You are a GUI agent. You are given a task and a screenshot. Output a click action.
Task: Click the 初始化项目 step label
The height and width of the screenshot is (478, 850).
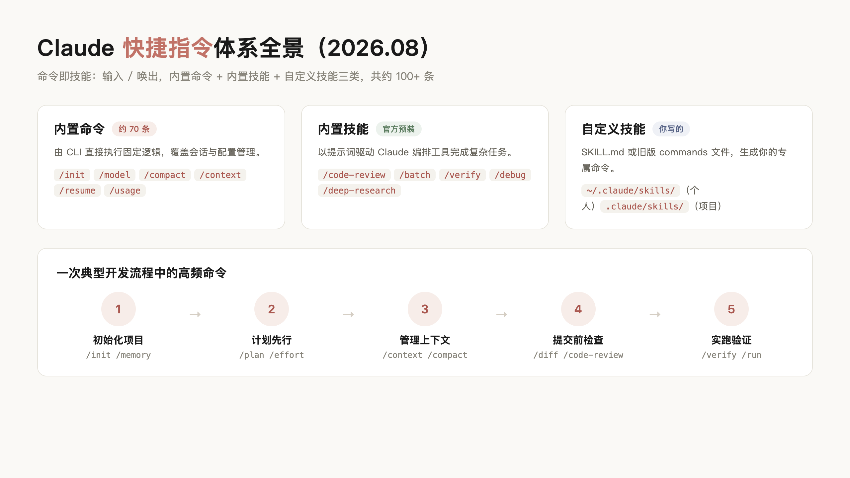[x=119, y=340]
